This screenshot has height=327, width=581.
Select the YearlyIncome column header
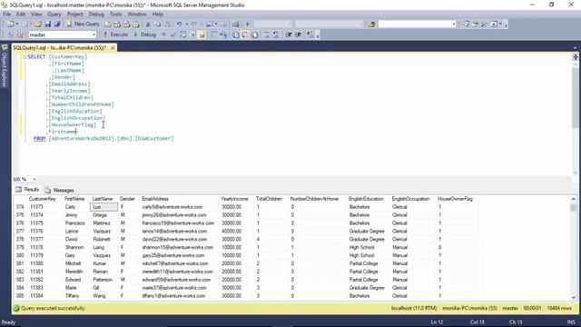[234, 199]
